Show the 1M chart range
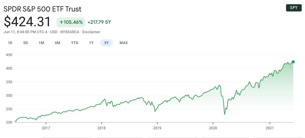Viewport: 305px width, 138px height. point(42,43)
